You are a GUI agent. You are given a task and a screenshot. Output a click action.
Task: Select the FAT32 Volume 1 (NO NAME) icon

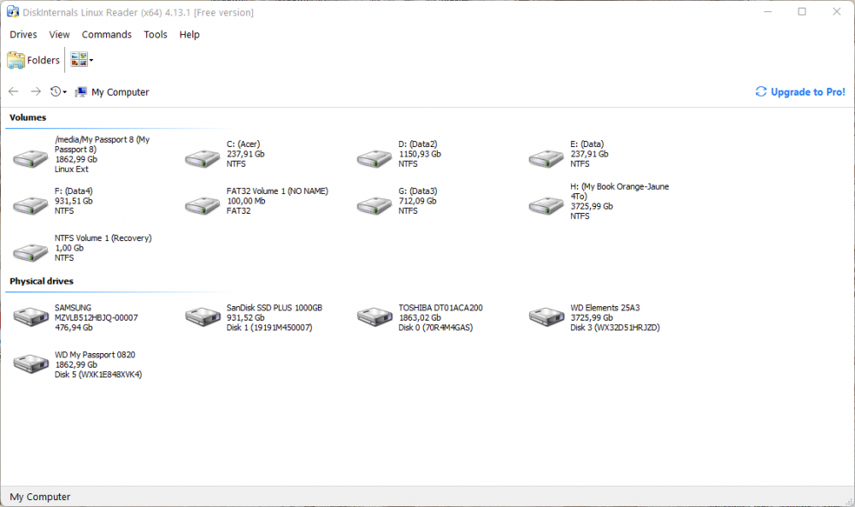tap(202, 204)
